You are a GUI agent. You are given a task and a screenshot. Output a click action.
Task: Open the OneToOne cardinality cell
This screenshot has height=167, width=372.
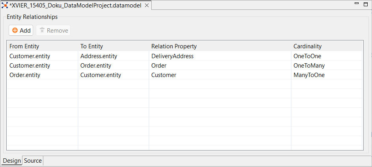[307, 56]
